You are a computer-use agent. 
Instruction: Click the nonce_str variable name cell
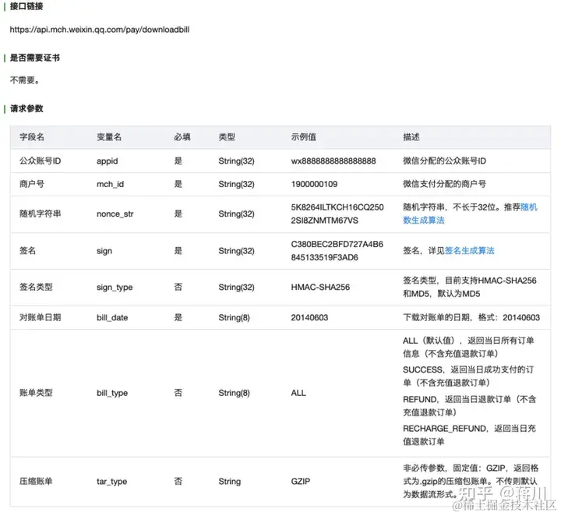[x=115, y=214]
